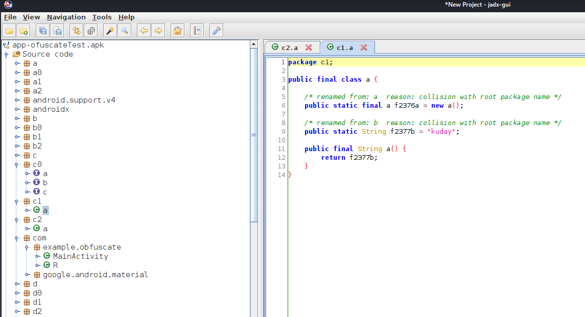Click the export project toolbar icon
Screen dimensions: 585x317
tap(57, 31)
